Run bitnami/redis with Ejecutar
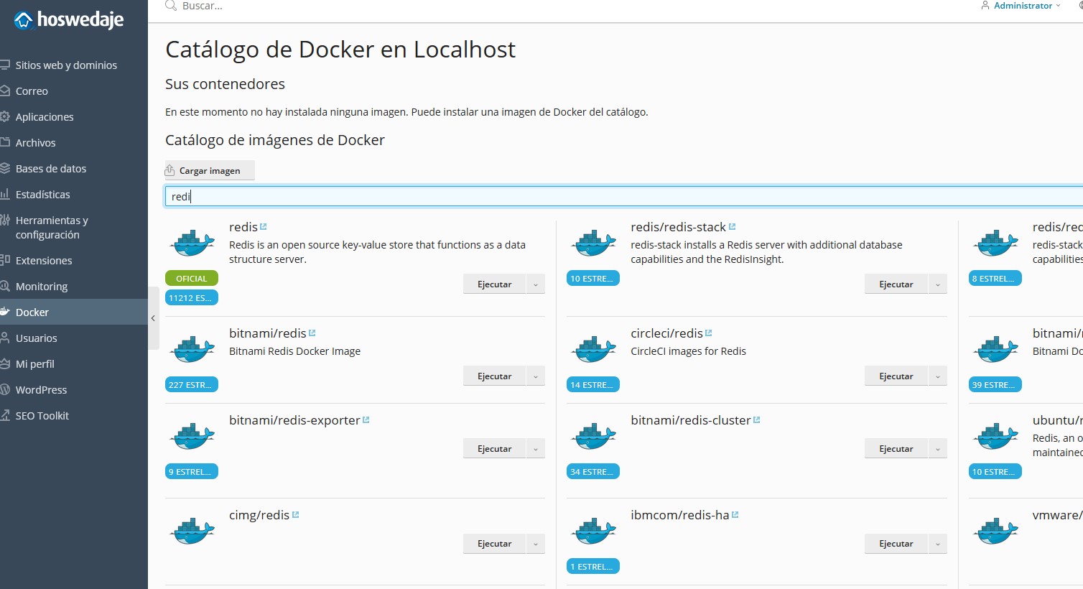This screenshot has width=1083, height=589. 495,376
